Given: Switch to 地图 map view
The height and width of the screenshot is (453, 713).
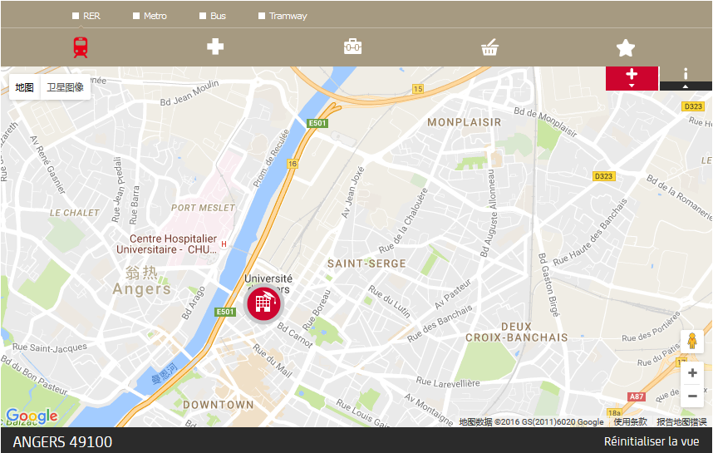Looking at the screenshot, I should (25, 87).
